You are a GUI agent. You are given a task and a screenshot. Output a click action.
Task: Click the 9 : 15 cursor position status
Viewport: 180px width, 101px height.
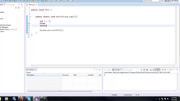pos(138,95)
